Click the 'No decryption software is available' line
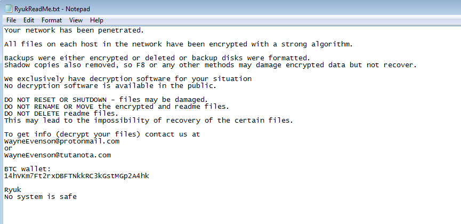Viewport: 461px width, 224px height. coord(110,85)
